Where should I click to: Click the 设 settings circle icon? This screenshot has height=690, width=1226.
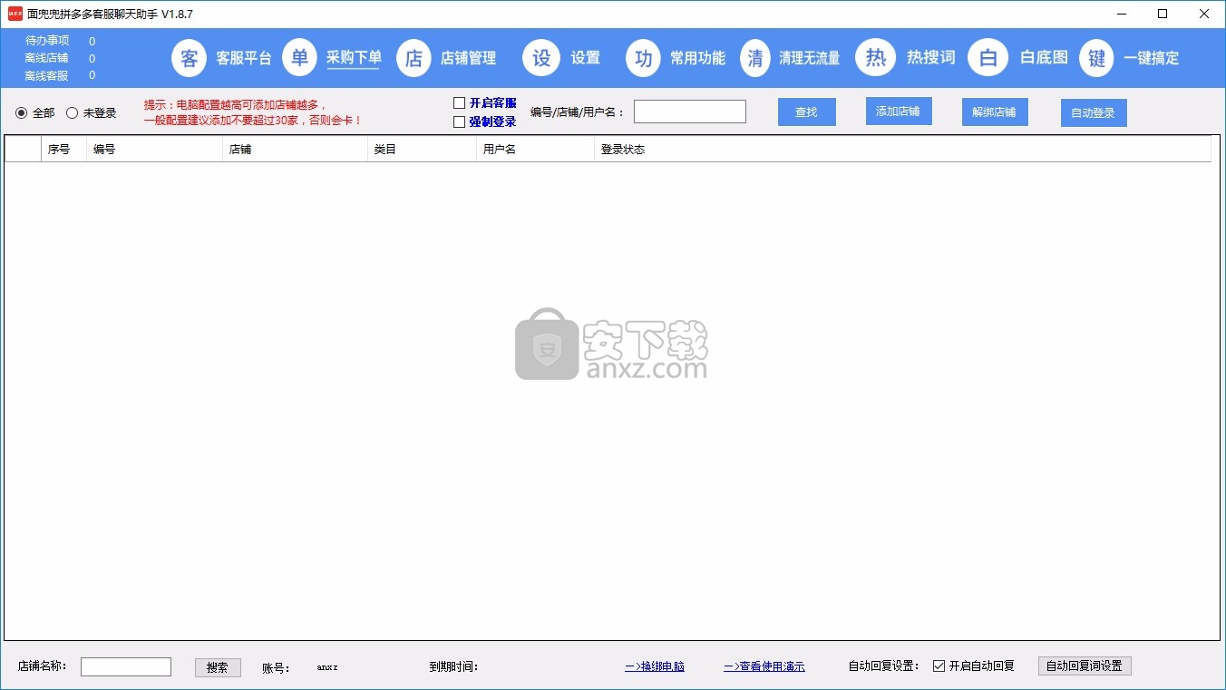(x=541, y=58)
